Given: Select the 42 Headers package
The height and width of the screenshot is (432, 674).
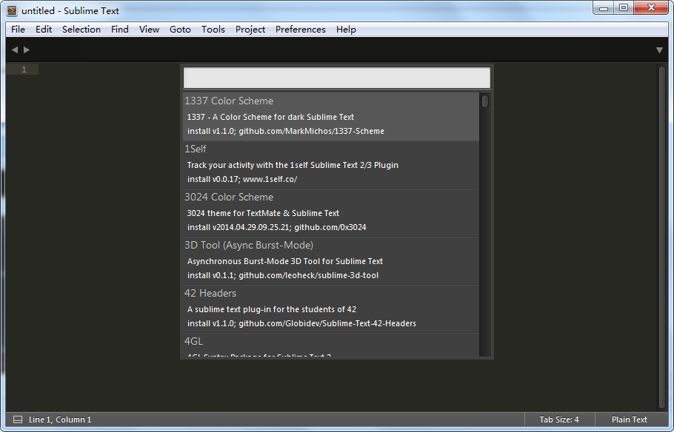Looking at the screenshot, I should 330,309.
